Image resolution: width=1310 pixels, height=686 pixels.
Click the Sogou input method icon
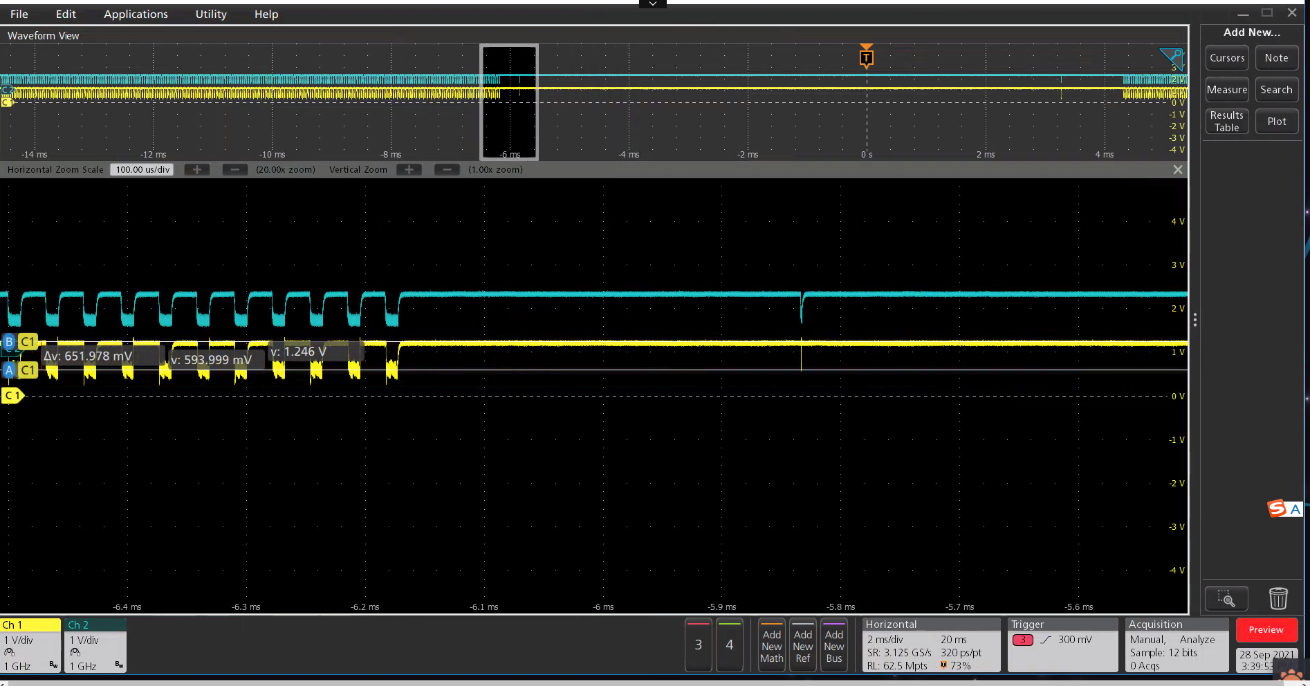click(1277, 509)
